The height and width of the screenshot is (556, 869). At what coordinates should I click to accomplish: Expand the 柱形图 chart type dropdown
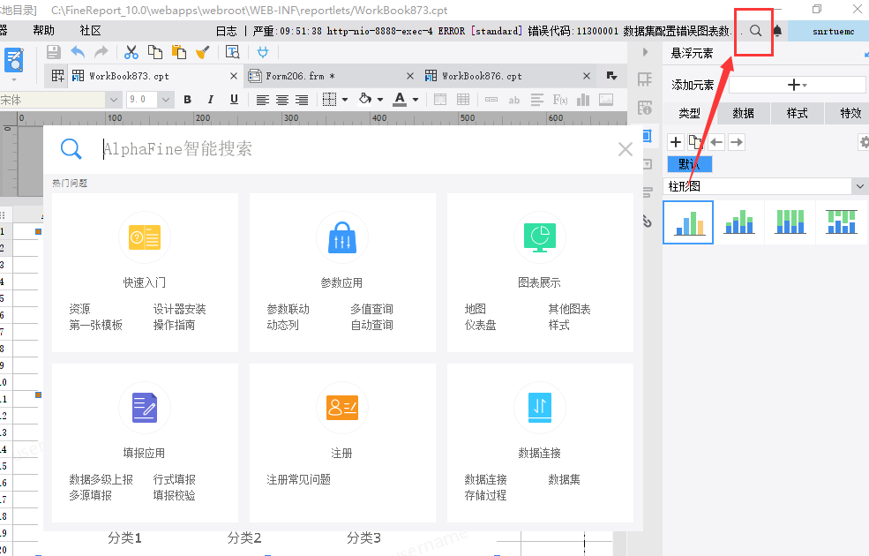point(859,186)
